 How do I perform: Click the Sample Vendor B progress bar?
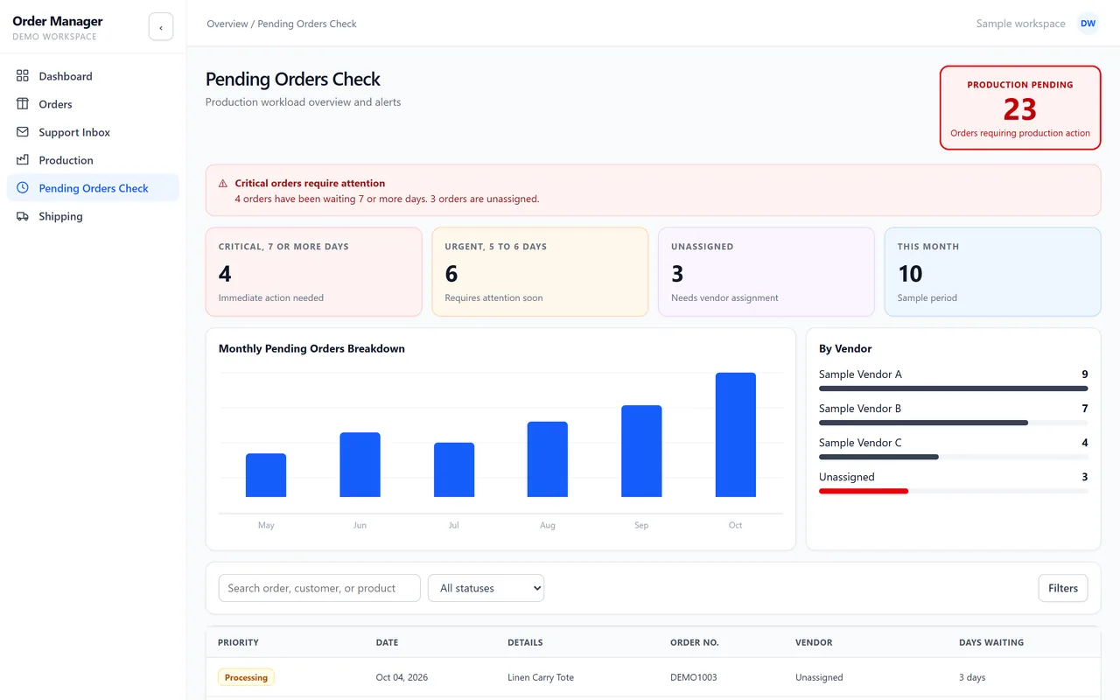tap(923, 423)
